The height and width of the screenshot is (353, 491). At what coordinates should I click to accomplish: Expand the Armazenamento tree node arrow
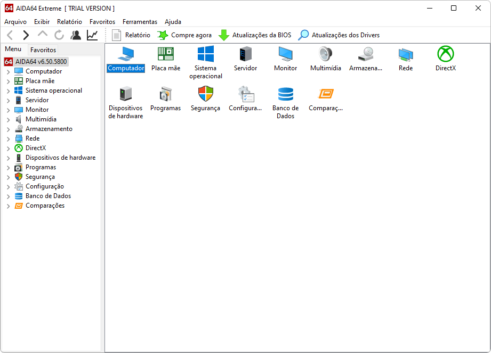[x=8, y=129]
